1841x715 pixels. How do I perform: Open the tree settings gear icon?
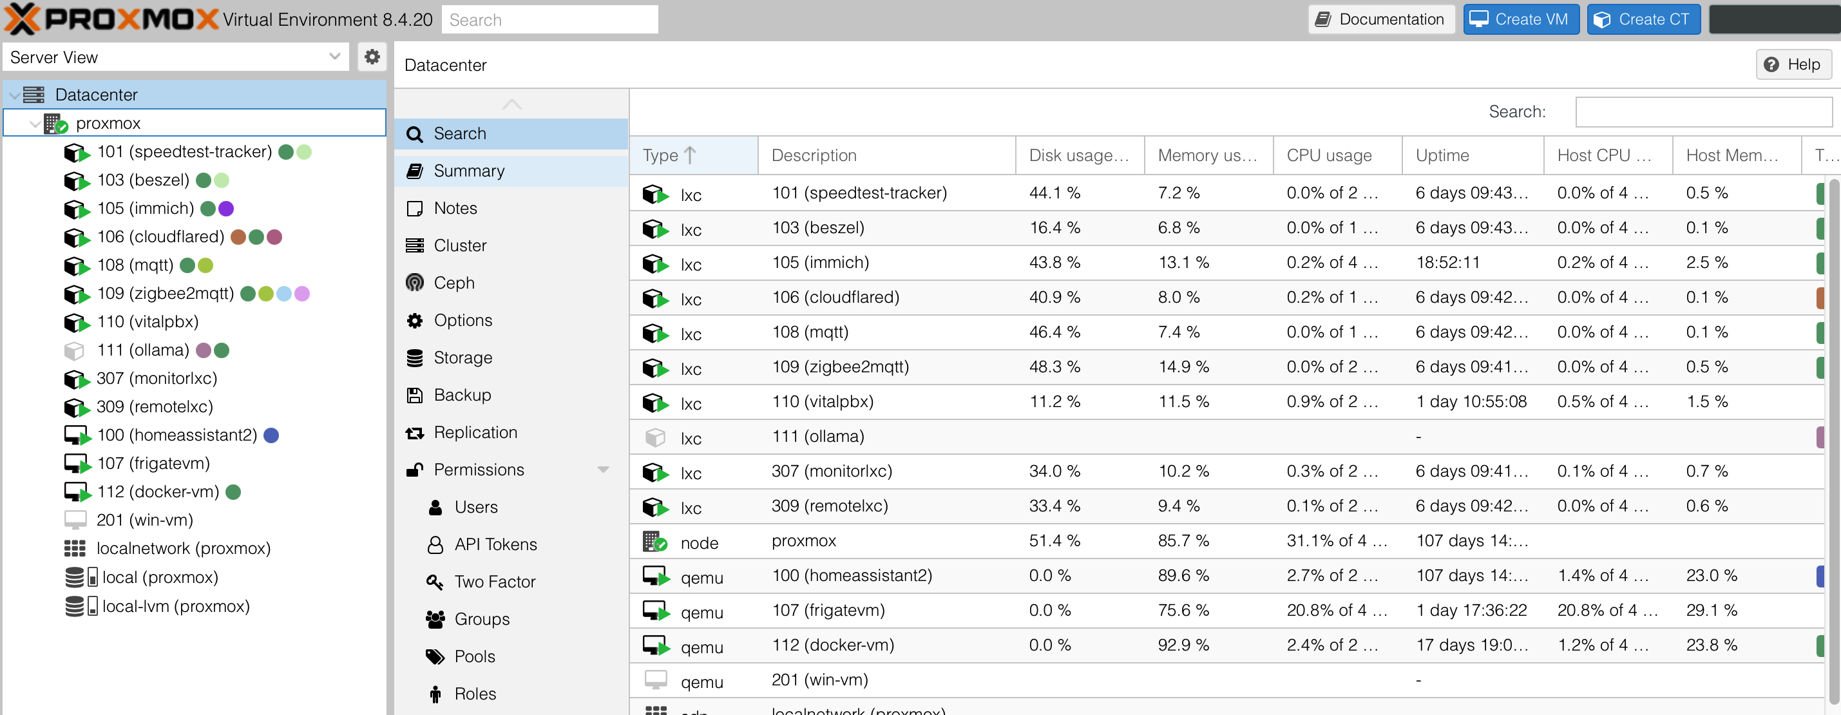pos(372,57)
